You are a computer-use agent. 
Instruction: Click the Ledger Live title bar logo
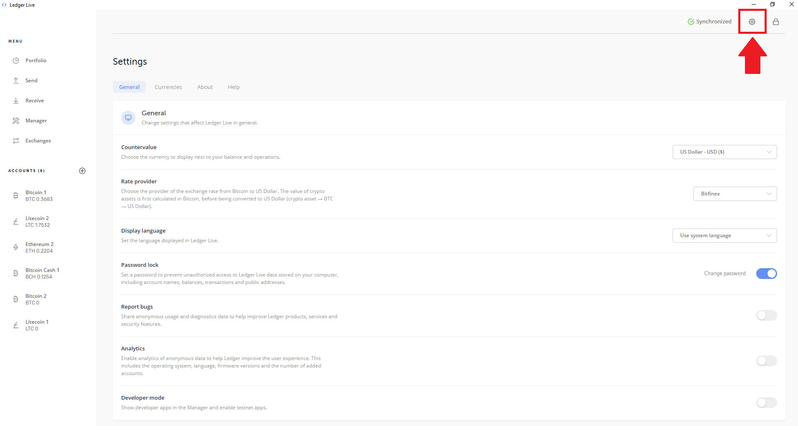[4, 5]
